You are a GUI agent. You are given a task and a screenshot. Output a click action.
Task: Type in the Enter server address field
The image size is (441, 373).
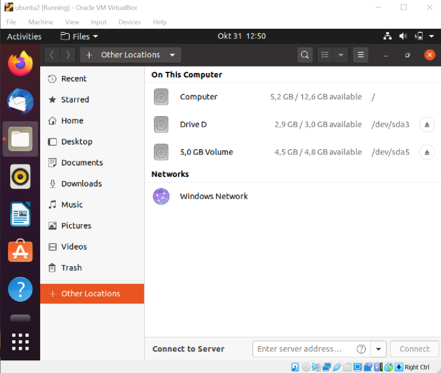pos(304,349)
